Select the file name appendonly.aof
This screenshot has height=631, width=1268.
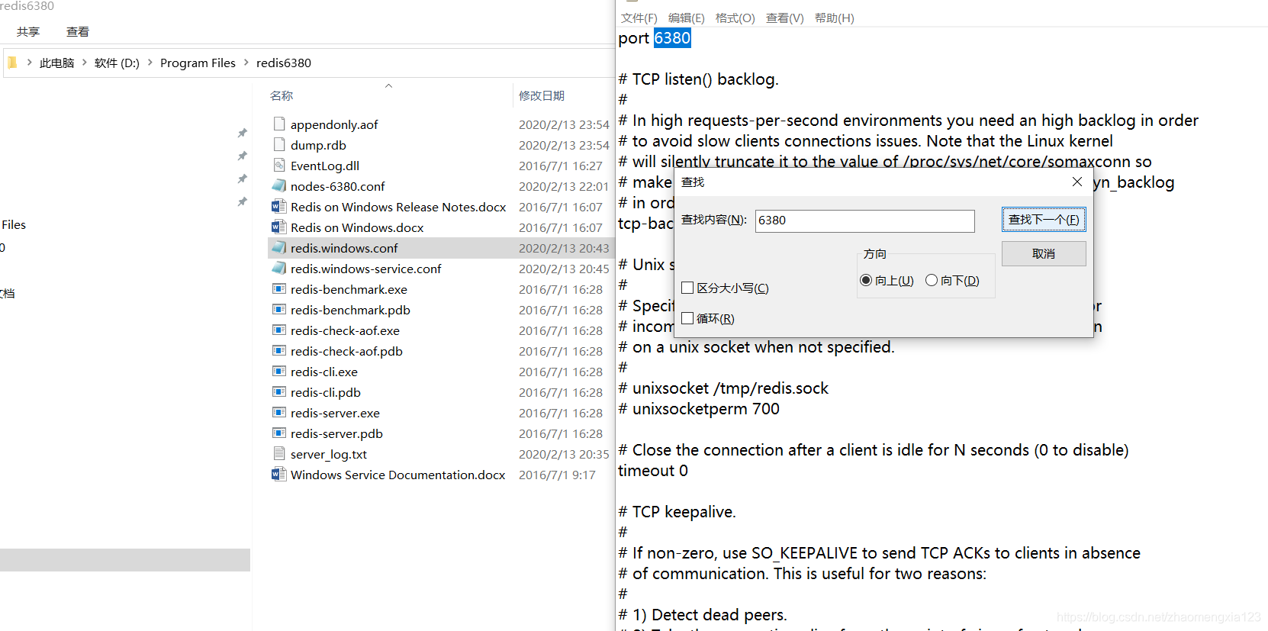point(334,124)
